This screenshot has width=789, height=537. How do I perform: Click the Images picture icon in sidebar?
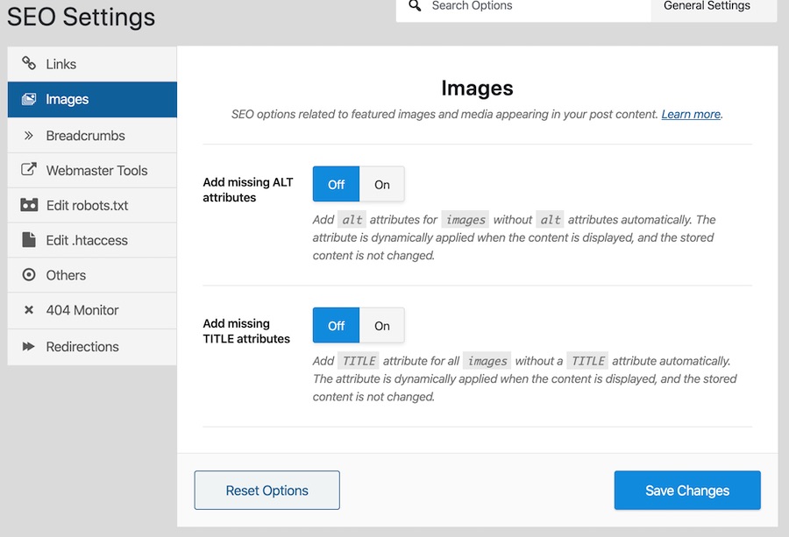[x=29, y=99]
